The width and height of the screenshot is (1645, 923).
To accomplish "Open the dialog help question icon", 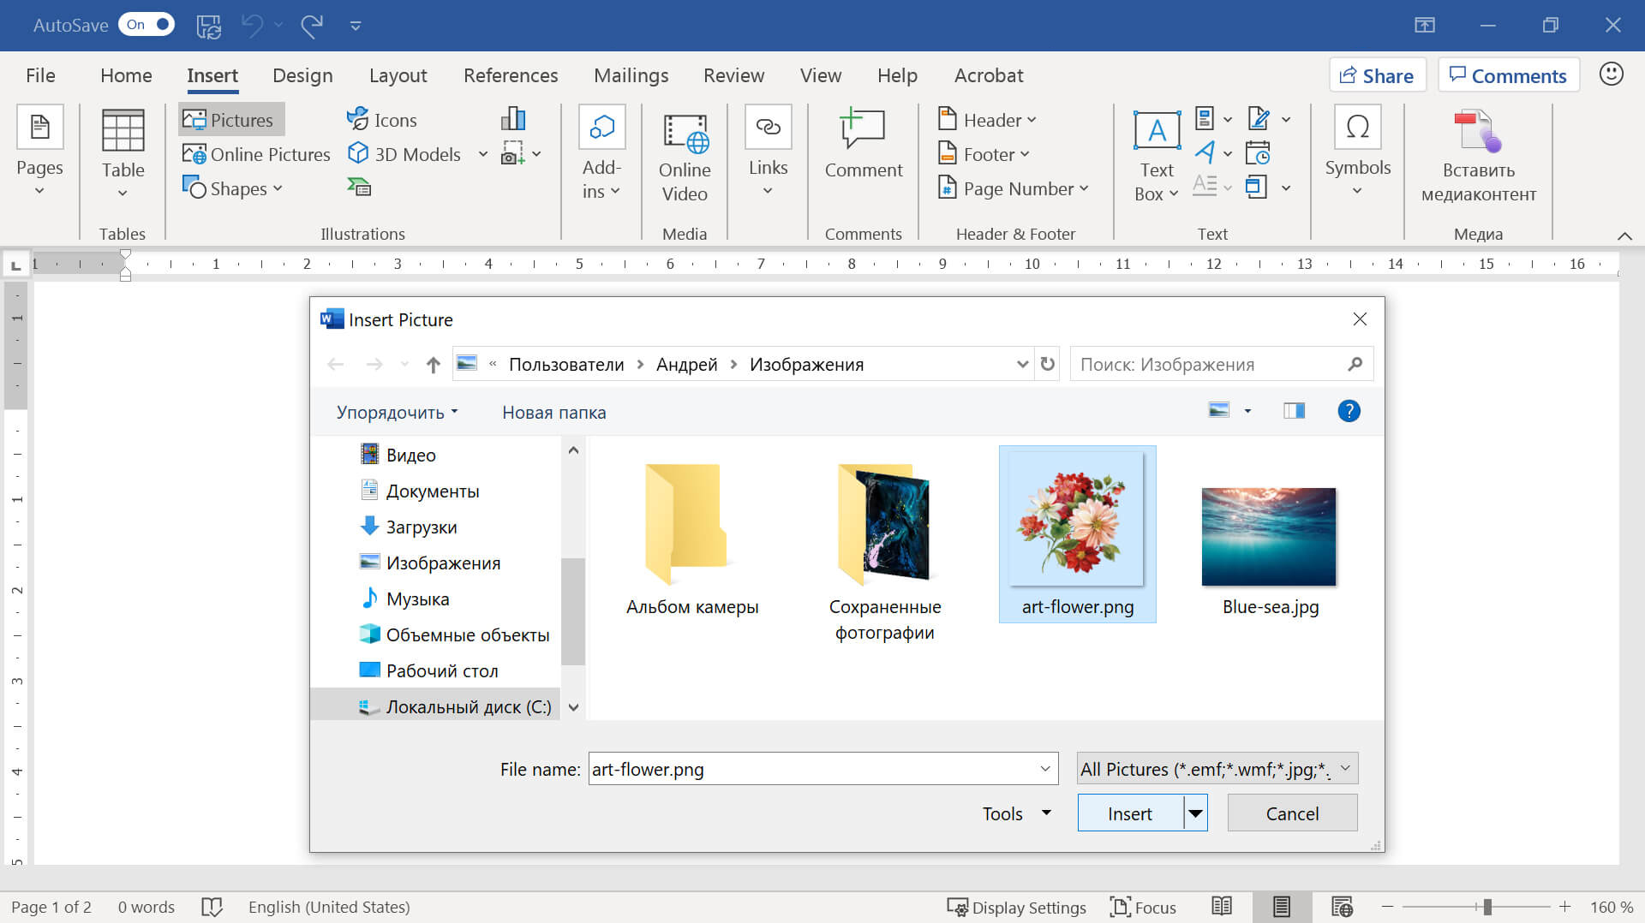I will tap(1349, 411).
